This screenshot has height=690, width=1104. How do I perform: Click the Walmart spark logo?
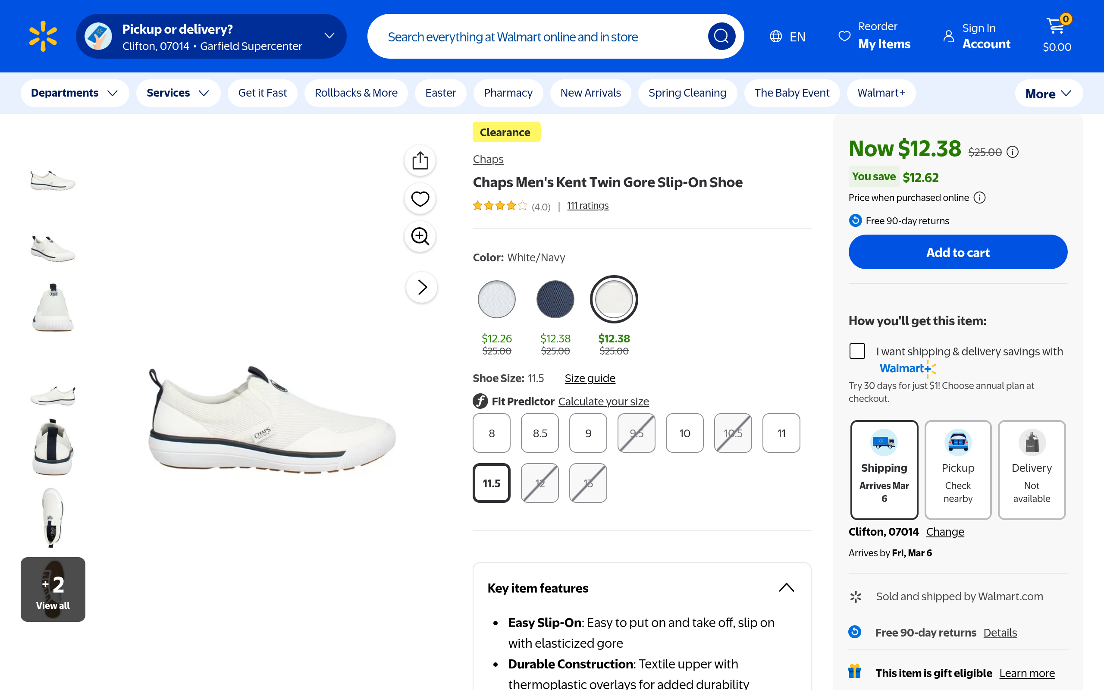(x=43, y=36)
